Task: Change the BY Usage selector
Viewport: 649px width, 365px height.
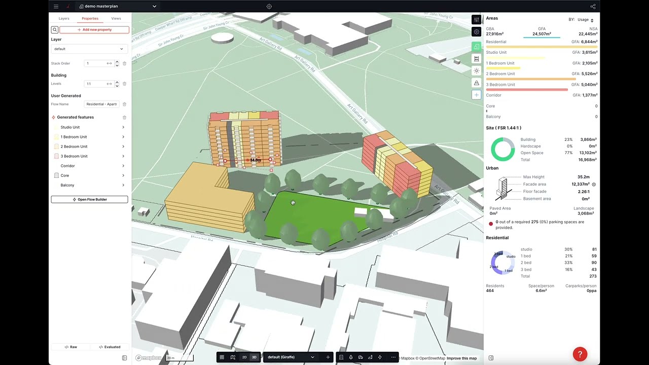Action: (x=586, y=20)
